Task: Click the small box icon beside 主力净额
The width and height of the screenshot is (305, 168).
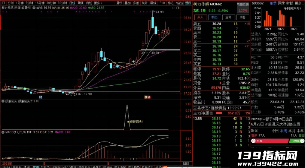Action: coord(211,113)
